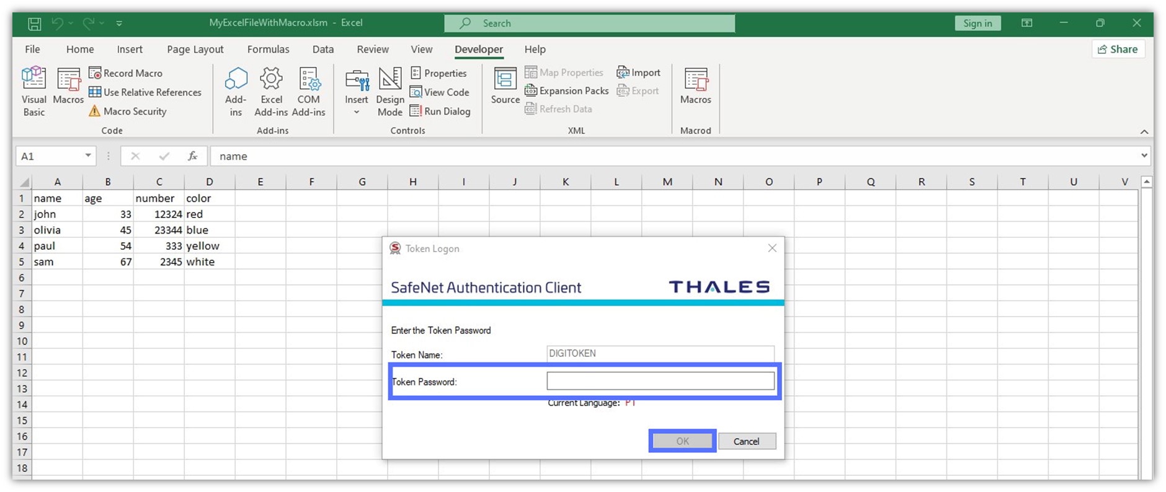Save the workbook using the save icon
Screen dimensions: 1166x492
[35, 24]
